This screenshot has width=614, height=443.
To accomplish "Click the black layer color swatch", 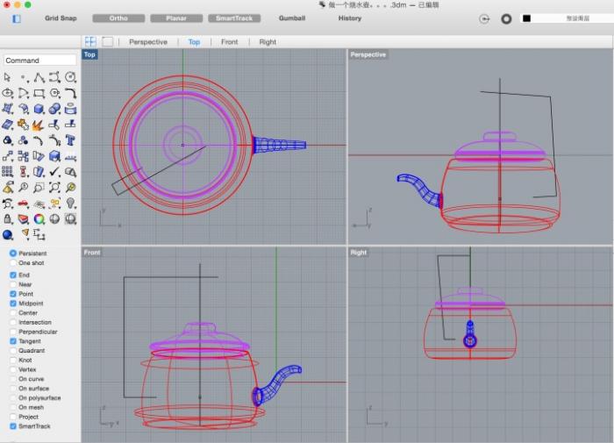I will pos(526,18).
